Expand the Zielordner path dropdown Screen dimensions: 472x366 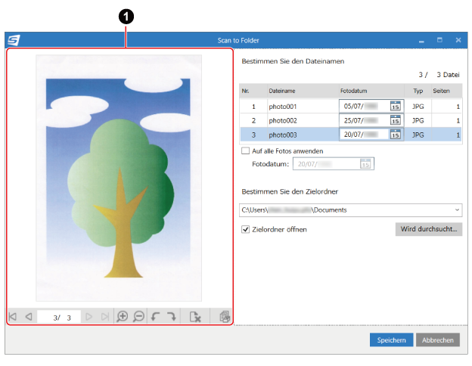pos(457,209)
